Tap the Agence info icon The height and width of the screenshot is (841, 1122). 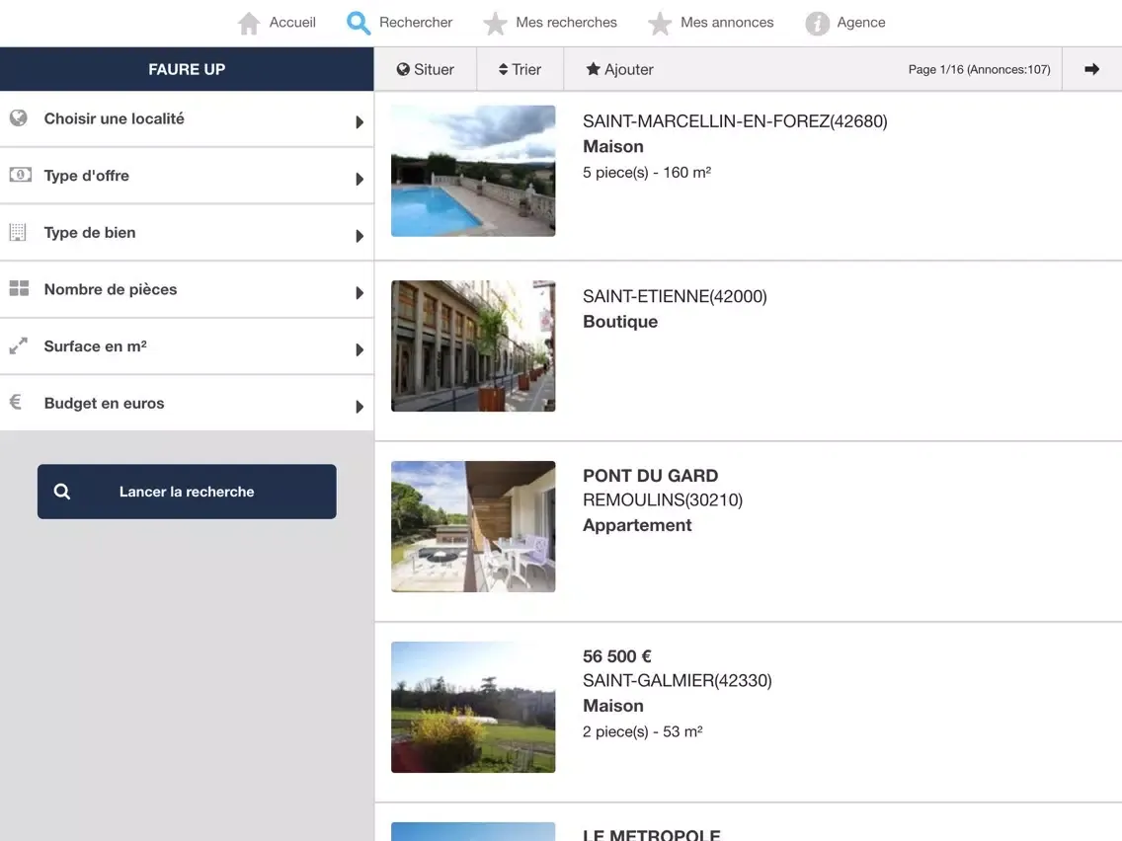[x=817, y=23]
